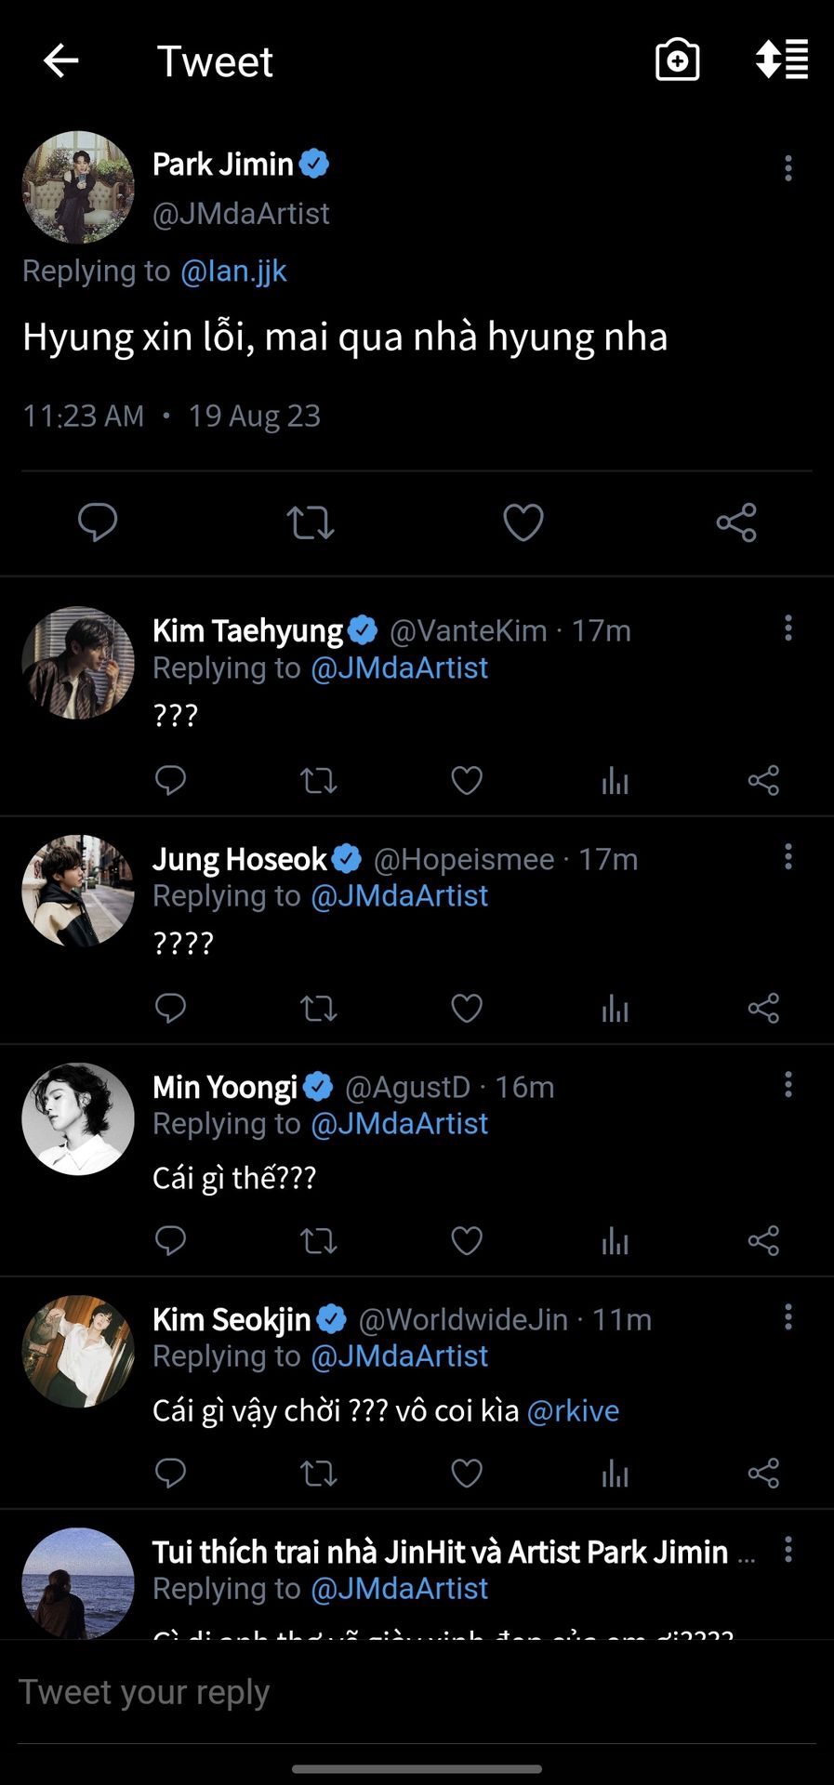834x1785 pixels.
Task: Like Park Jimin's main tweet
Action: (x=523, y=522)
